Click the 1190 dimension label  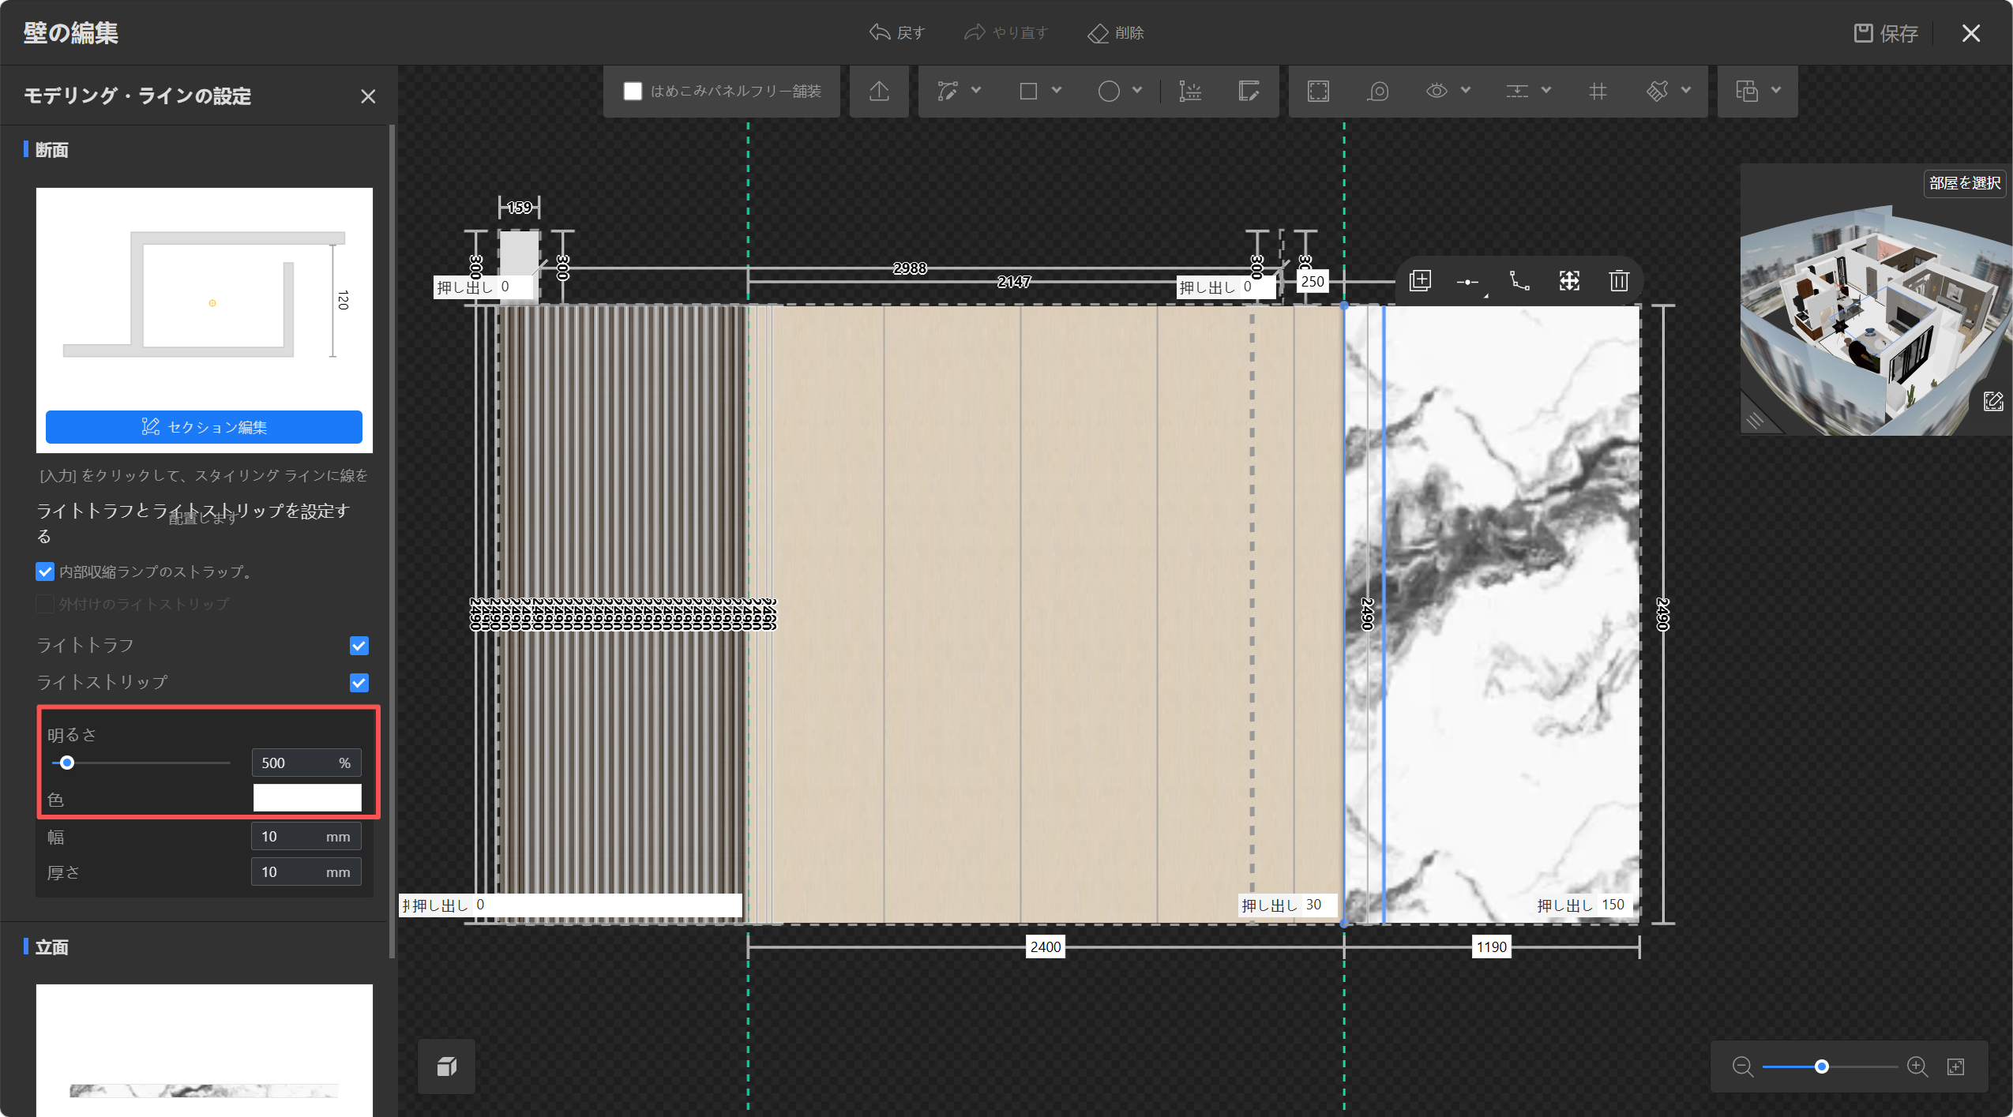[1491, 947]
